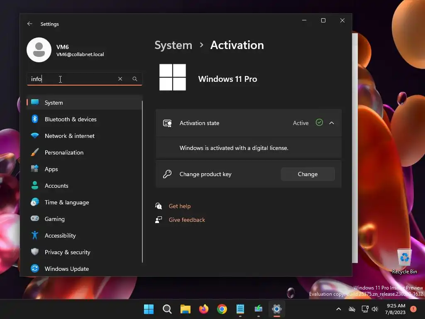Screen dimensions: 425x319
Task: Go back with the Settings back arrow
Action: click(29, 24)
